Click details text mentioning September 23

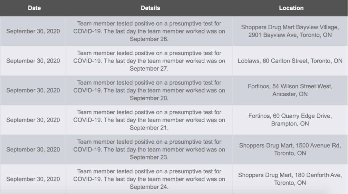pyautogui.click(x=149, y=150)
